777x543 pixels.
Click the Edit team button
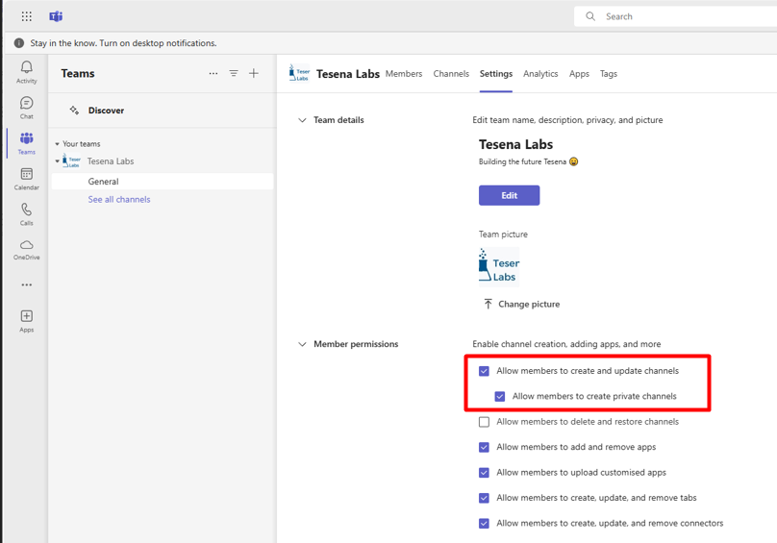[509, 195]
